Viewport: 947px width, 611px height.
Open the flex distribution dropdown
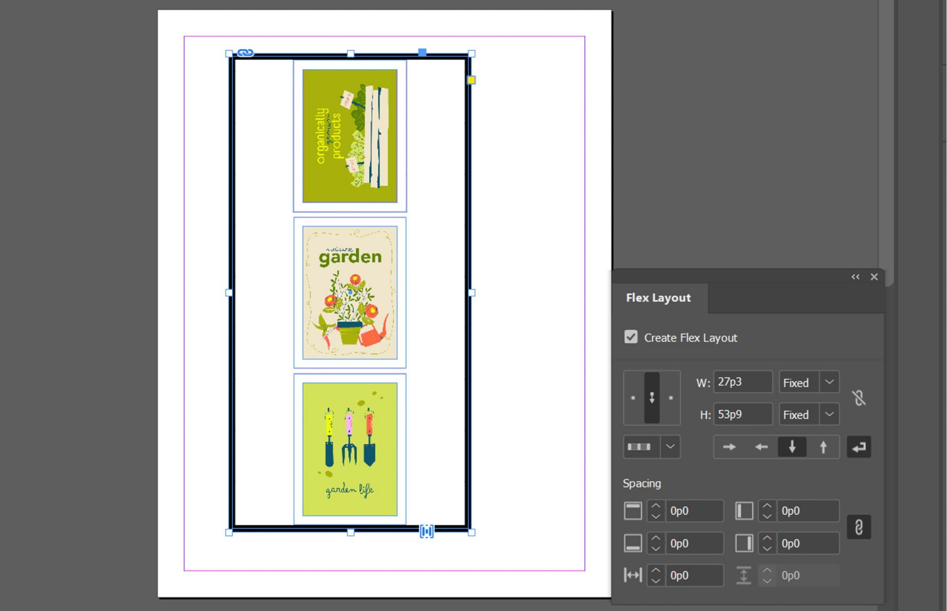(x=670, y=447)
